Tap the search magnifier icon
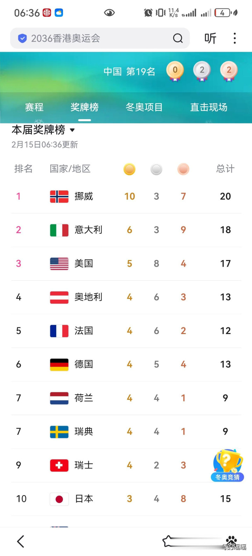The image size is (252, 556). [178, 38]
